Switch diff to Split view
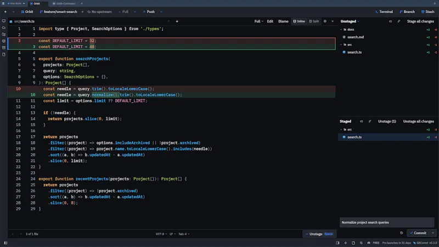The height and width of the screenshot is (247, 439). tap(314, 21)
